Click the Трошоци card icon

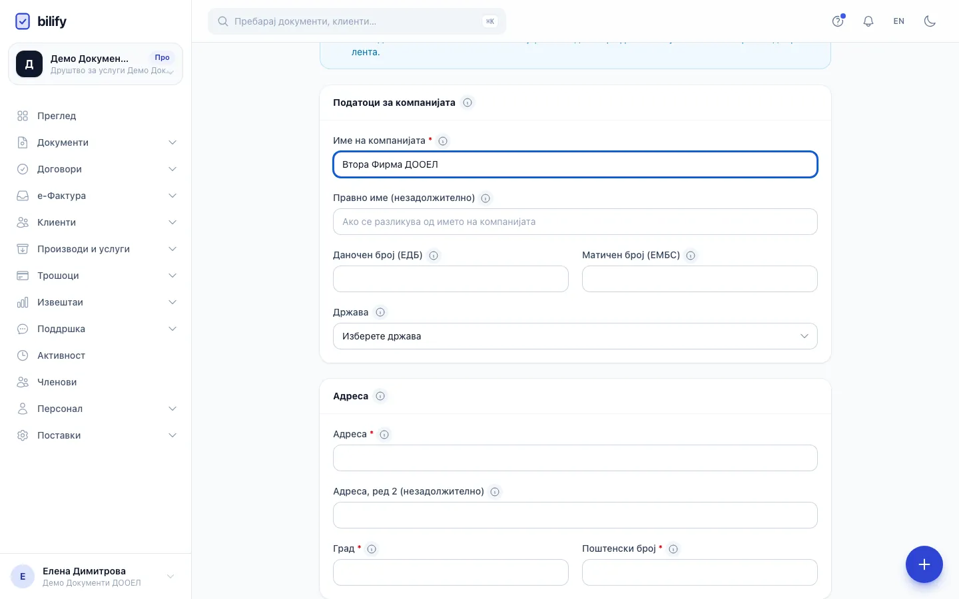(x=23, y=276)
